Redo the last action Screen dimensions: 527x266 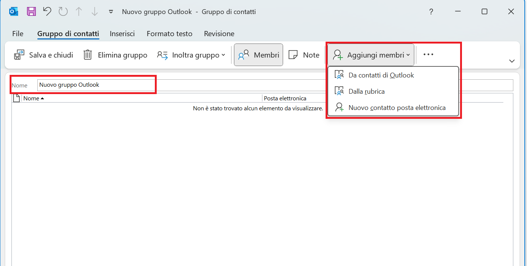point(63,12)
